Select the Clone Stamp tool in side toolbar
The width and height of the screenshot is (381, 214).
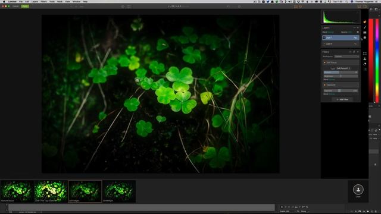(x=365, y=59)
